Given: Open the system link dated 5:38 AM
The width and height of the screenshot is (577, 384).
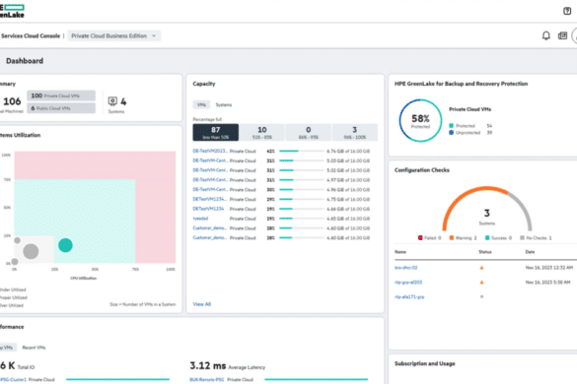Looking at the screenshot, I should [408, 283].
